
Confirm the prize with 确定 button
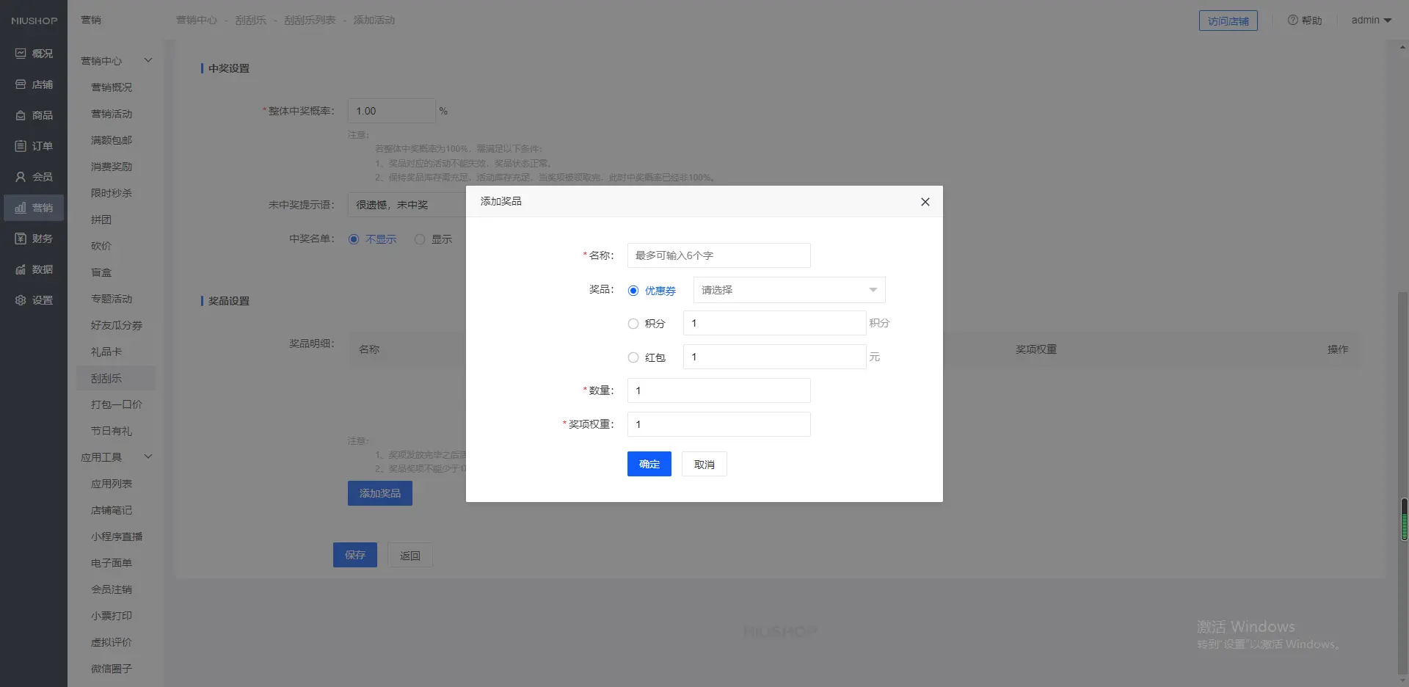[649, 464]
